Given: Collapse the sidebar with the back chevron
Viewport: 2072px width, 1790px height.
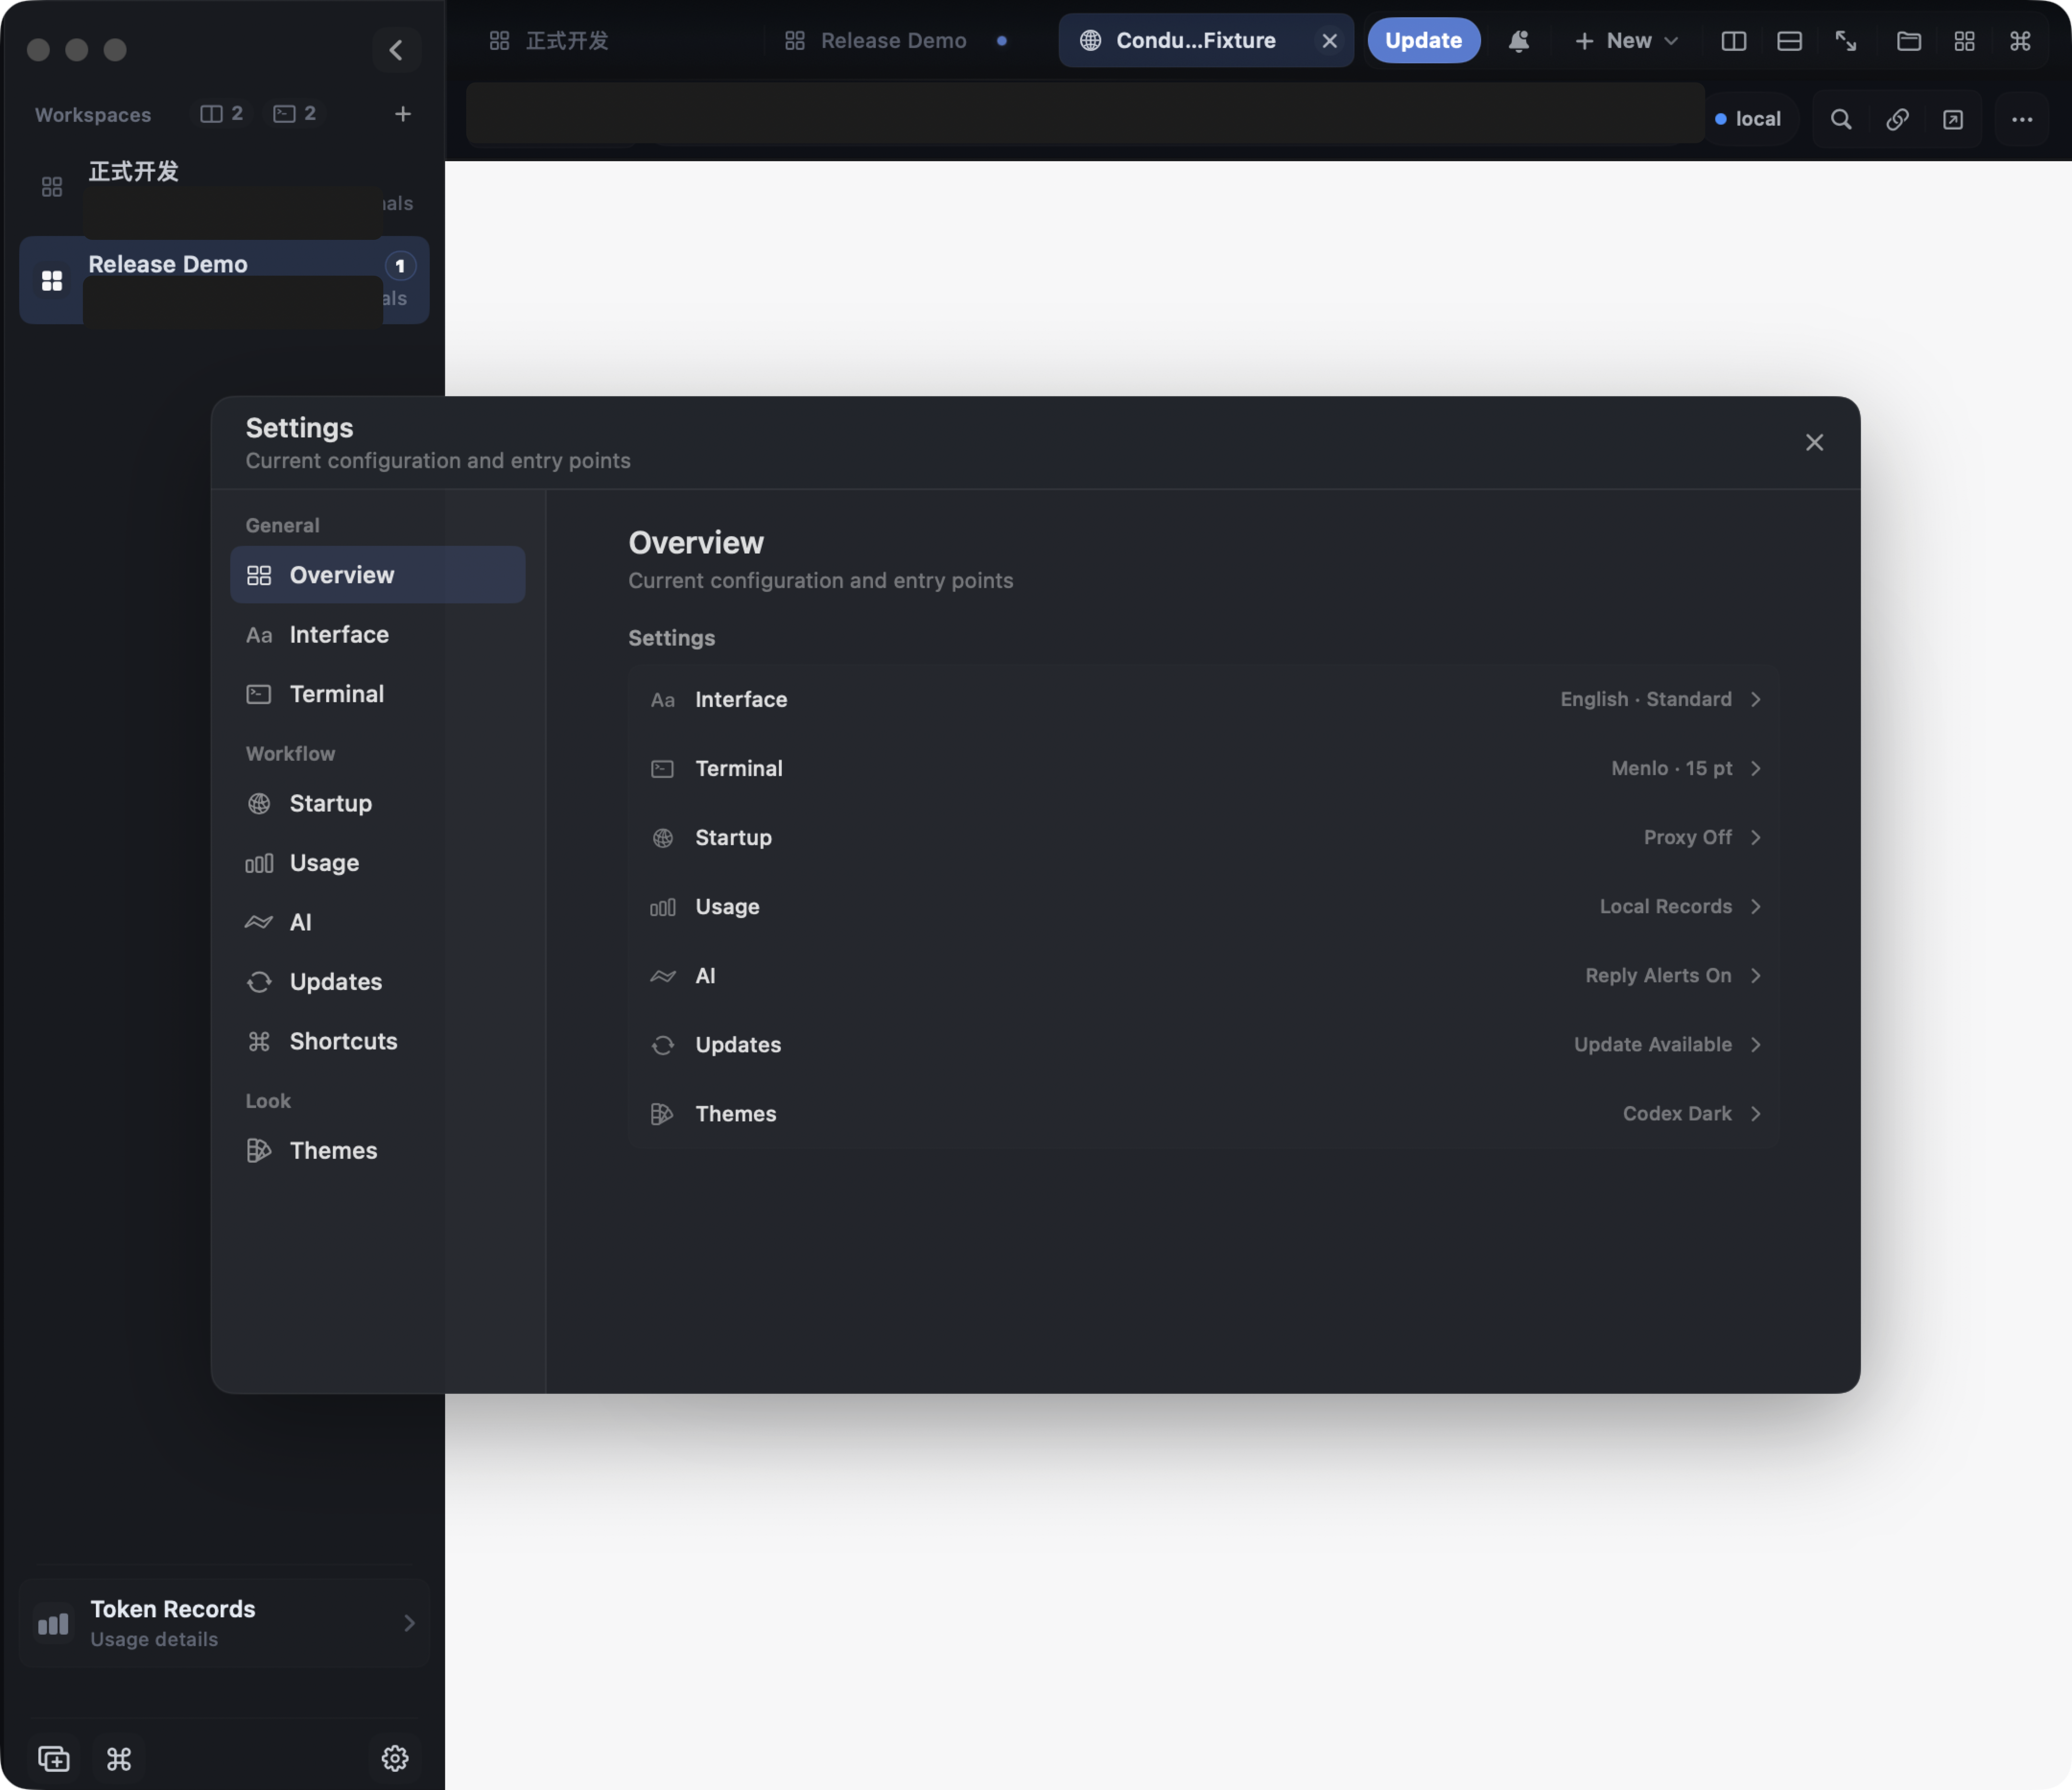Looking at the screenshot, I should (396, 50).
